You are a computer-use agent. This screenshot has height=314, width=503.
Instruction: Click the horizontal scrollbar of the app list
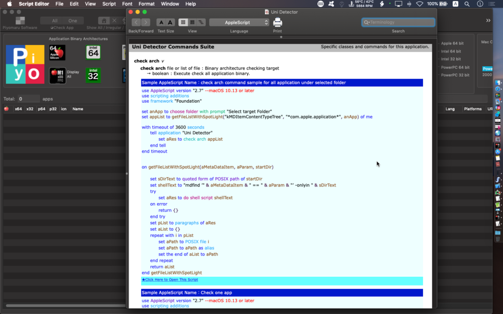[x=65, y=305]
